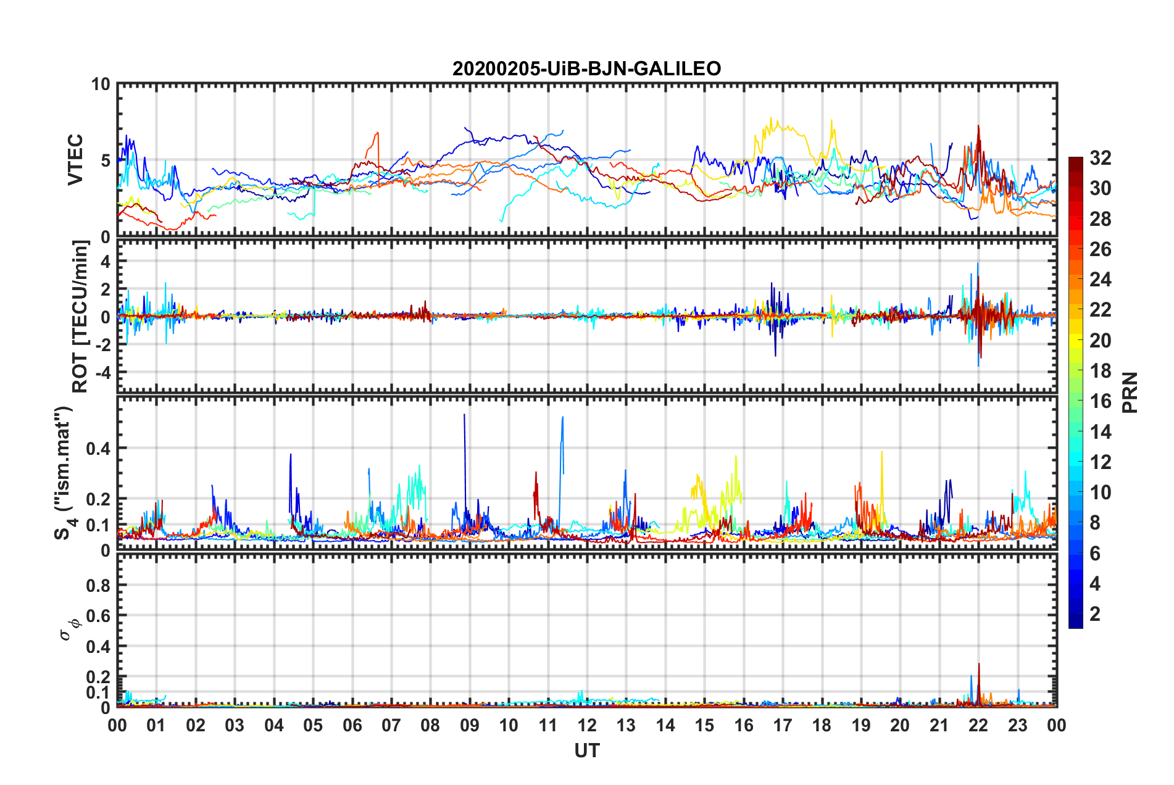Click the sigma-phi tick label 0.8
The width and height of the screenshot is (1174, 785).
tap(98, 585)
